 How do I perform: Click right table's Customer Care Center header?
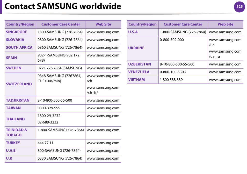[183, 24]
